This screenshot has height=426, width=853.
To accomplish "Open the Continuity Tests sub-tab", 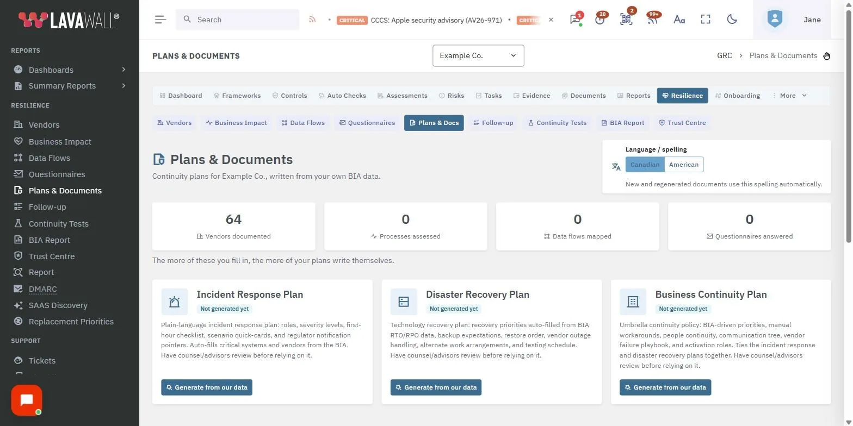I will tap(557, 123).
